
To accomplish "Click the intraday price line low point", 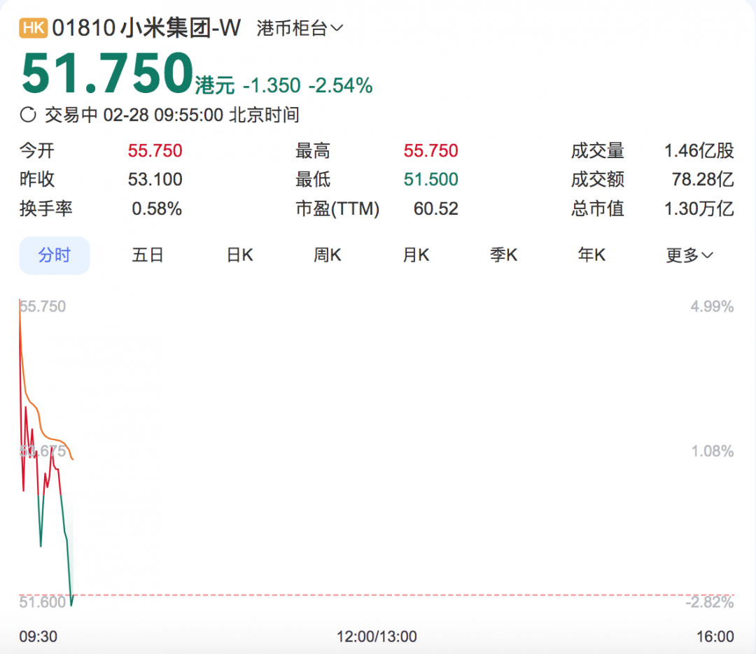I will [71, 605].
